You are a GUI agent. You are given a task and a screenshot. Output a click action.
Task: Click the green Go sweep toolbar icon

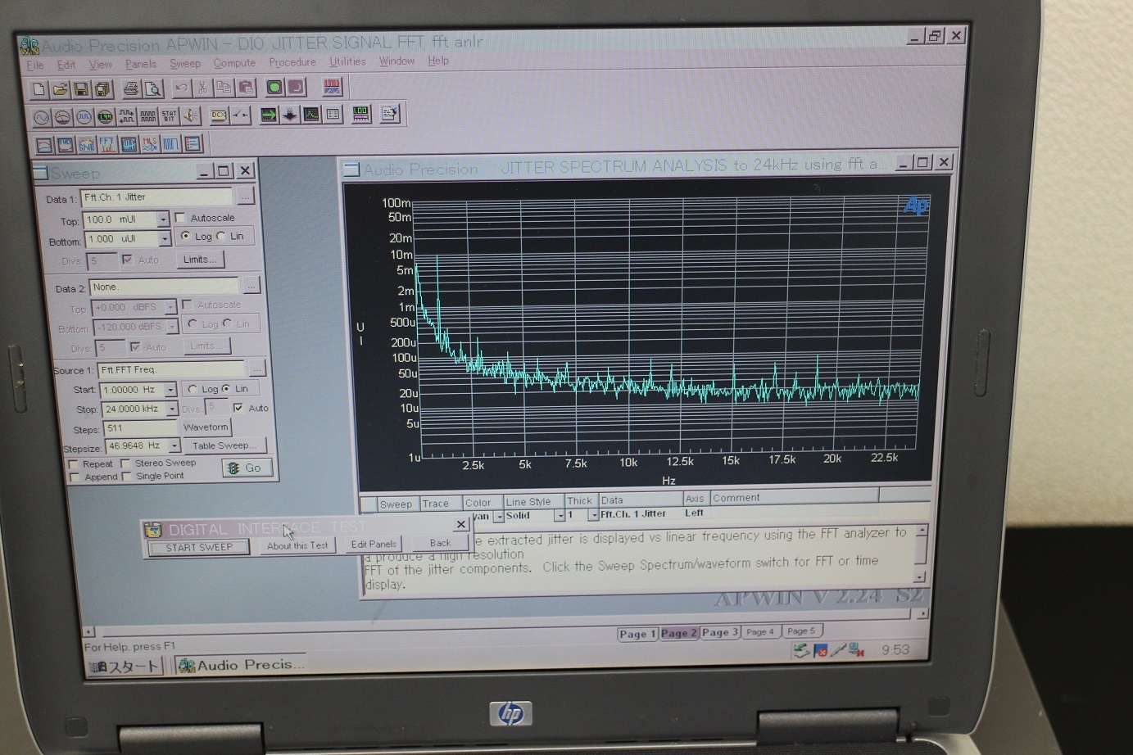tap(274, 87)
